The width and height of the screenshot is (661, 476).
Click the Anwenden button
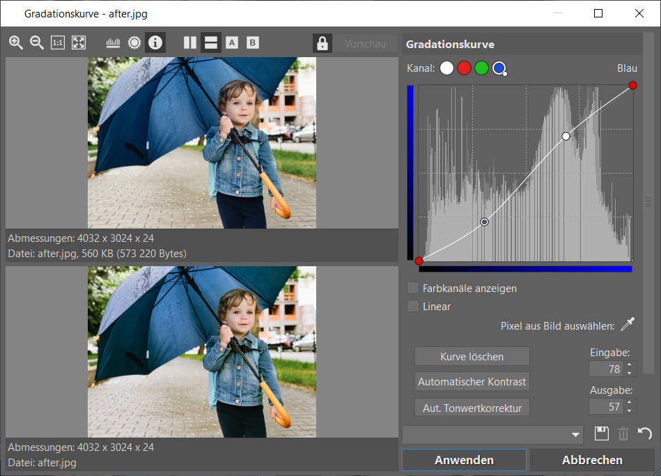click(464, 460)
